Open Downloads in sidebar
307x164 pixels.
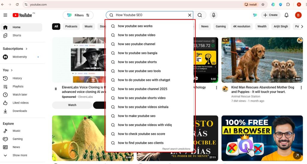point(21,111)
